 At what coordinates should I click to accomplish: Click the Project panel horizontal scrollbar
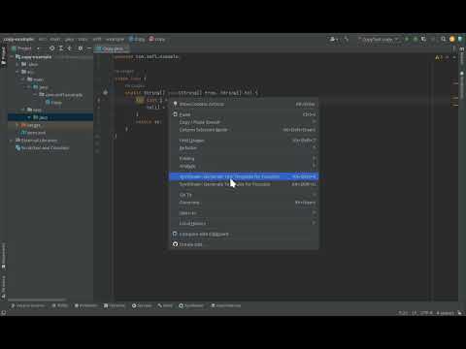coord(37,300)
